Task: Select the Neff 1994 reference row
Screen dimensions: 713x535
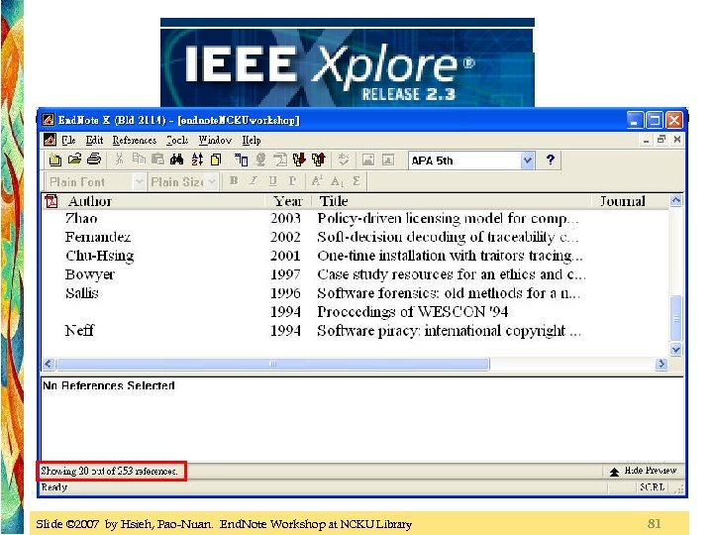Action: click(x=355, y=330)
